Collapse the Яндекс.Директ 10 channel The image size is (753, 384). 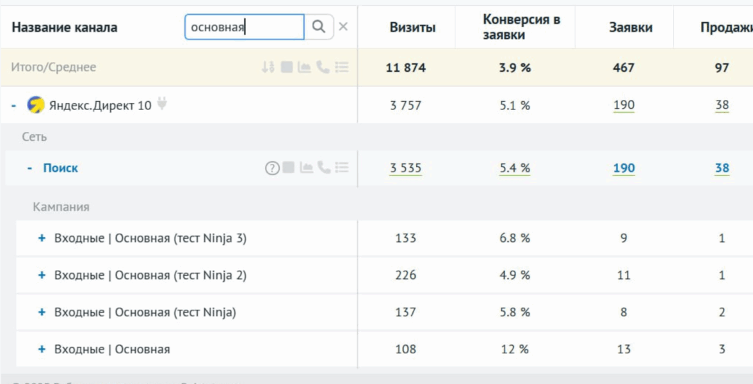click(14, 106)
